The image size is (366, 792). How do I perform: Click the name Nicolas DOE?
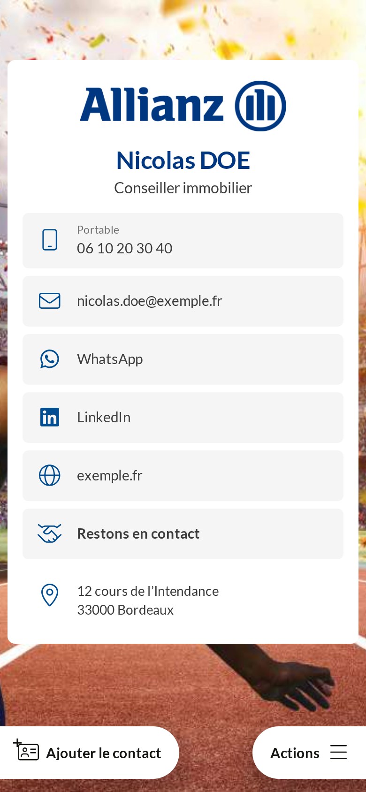pyautogui.click(x=183, y=160)
